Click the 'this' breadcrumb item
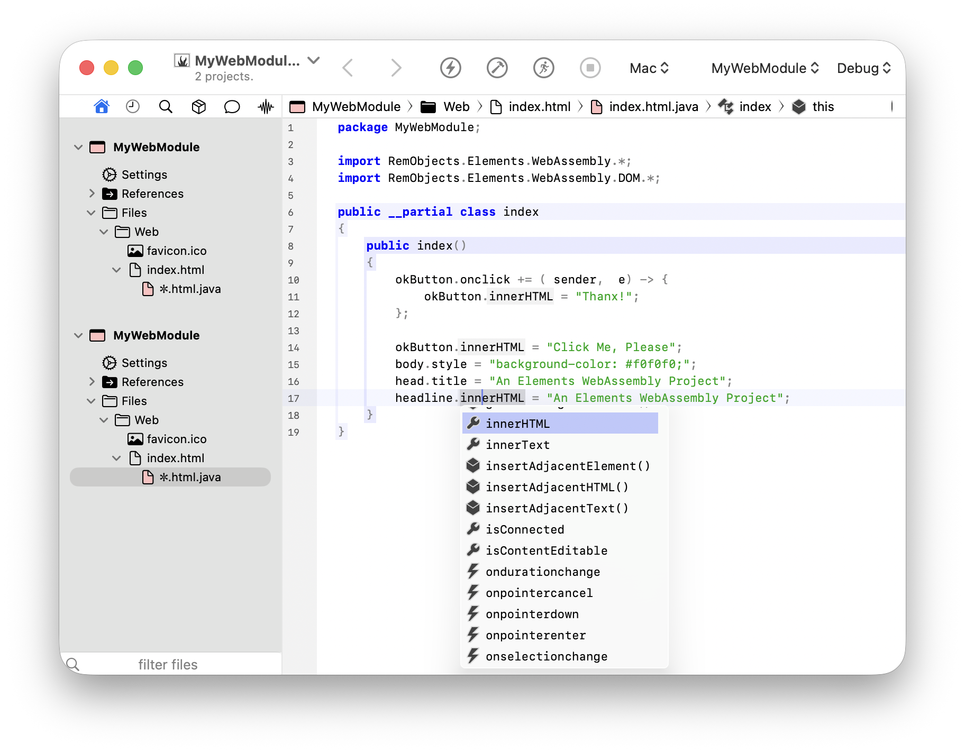The image size is (965, 753). pos(813,107)
